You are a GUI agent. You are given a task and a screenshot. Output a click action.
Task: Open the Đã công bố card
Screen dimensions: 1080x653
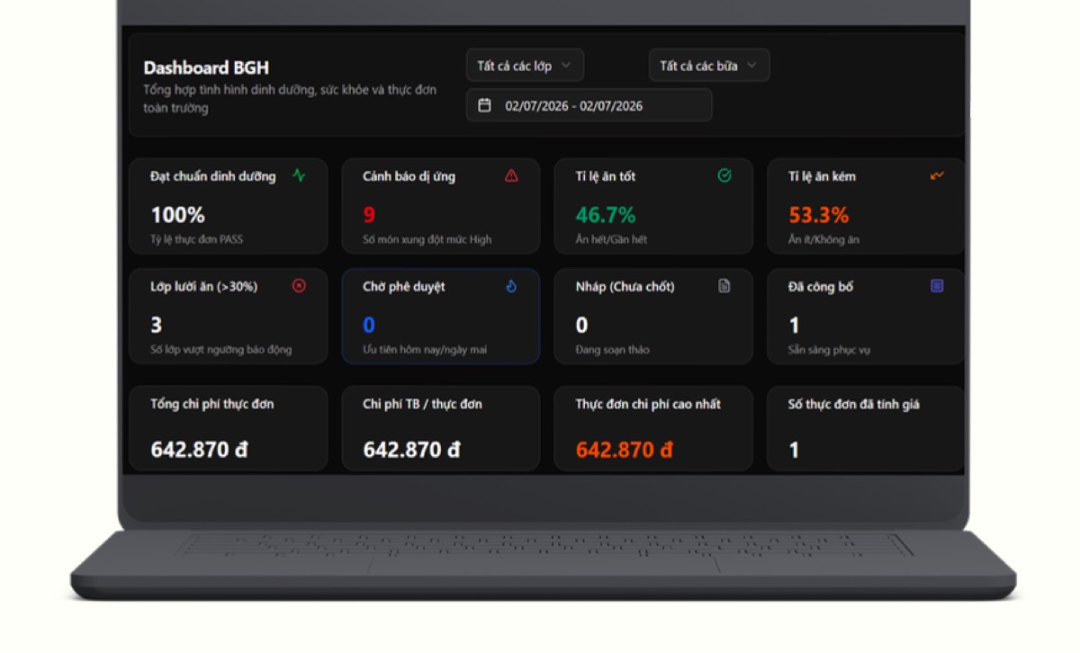pyautogui.click(x=866, y=316)
